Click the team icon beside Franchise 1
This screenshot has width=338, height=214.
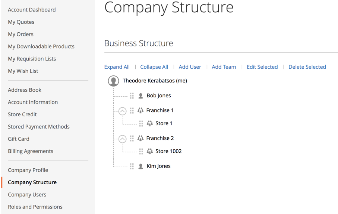tap(140, 110)
